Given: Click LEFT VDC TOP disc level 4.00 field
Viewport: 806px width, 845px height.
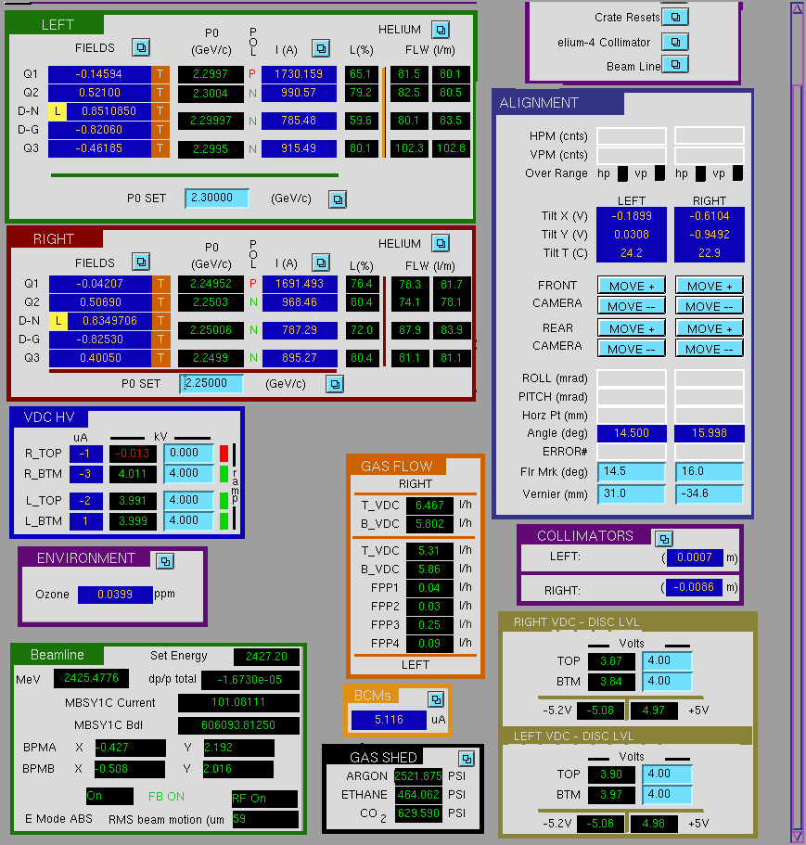Looking at the screenshot, I should 667,775.
